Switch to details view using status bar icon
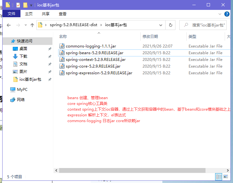233x183 pixels. coord(219,177)
